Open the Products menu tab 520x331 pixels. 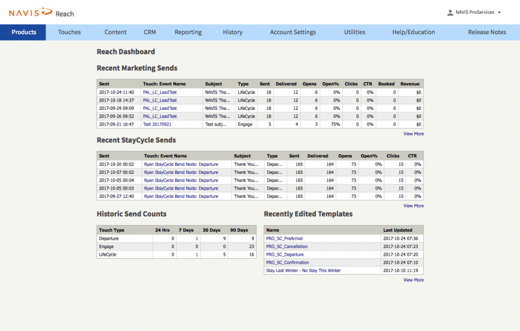coord(23,32)
